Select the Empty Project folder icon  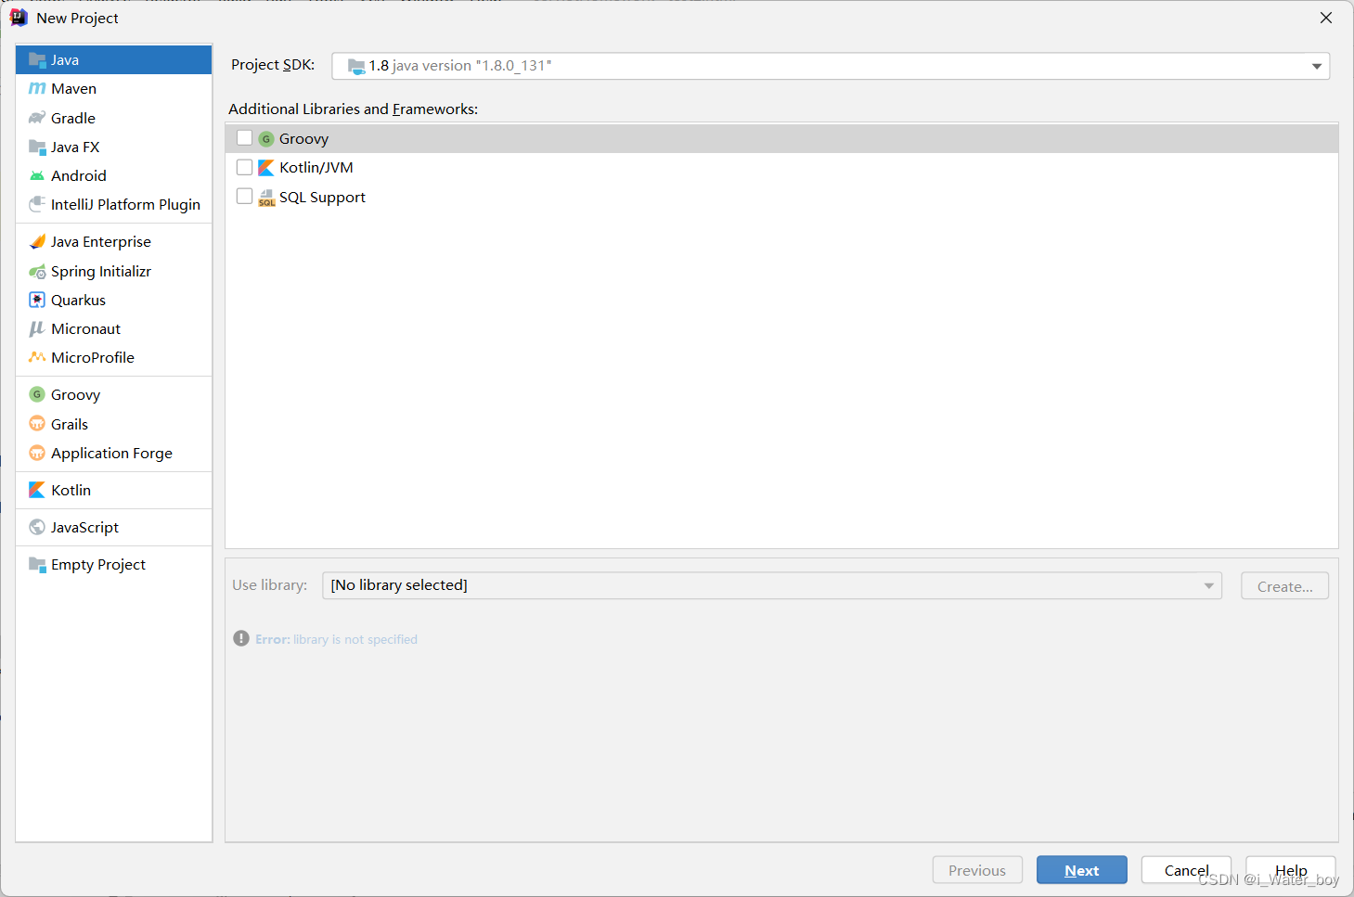coord(37,564)
